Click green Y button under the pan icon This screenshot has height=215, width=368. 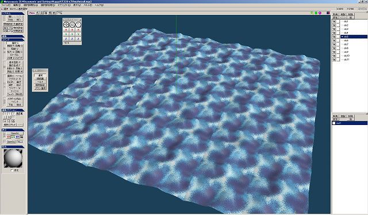point(66,34)
